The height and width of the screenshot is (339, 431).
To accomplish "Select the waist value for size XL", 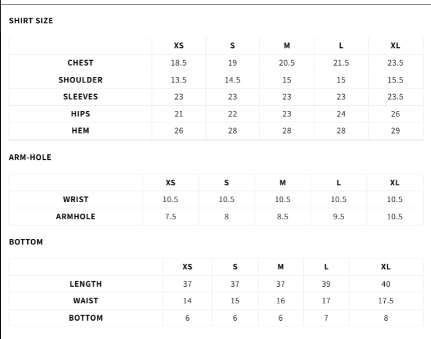I will 386,301.
